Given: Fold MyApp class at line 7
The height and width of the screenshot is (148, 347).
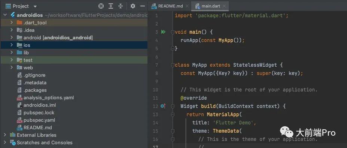Looking at the screenshot, I should [x=173, y=65].
